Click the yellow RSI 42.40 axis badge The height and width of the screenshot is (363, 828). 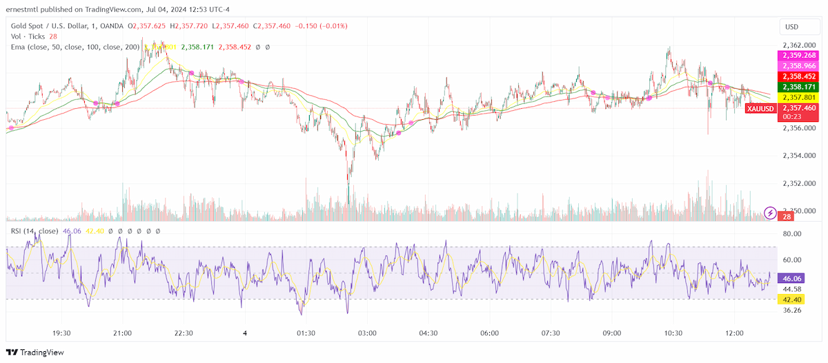coord(788,300)
